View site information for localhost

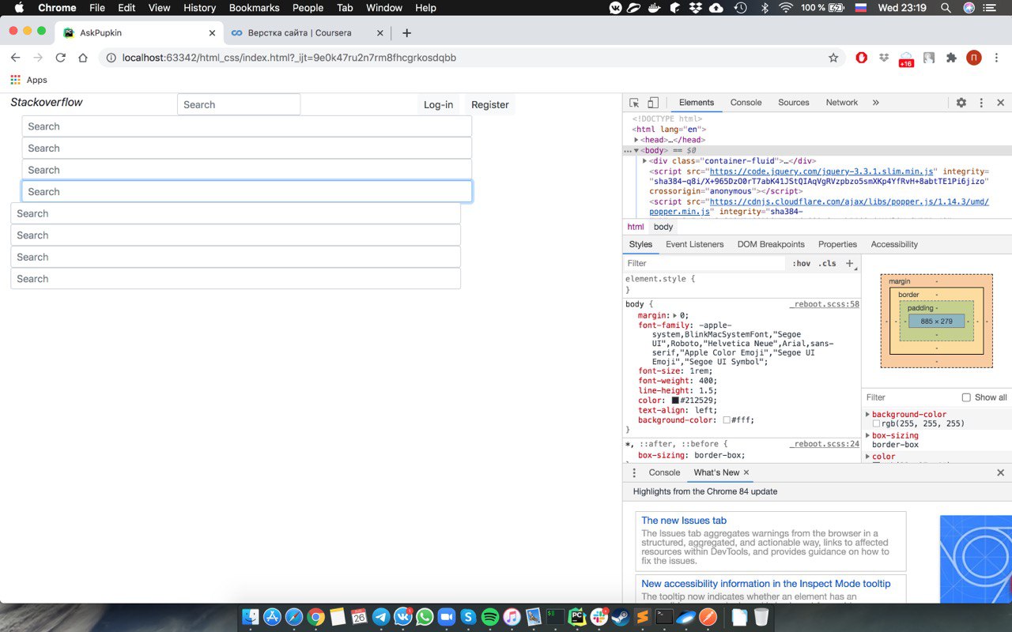(x=111, y=58)
